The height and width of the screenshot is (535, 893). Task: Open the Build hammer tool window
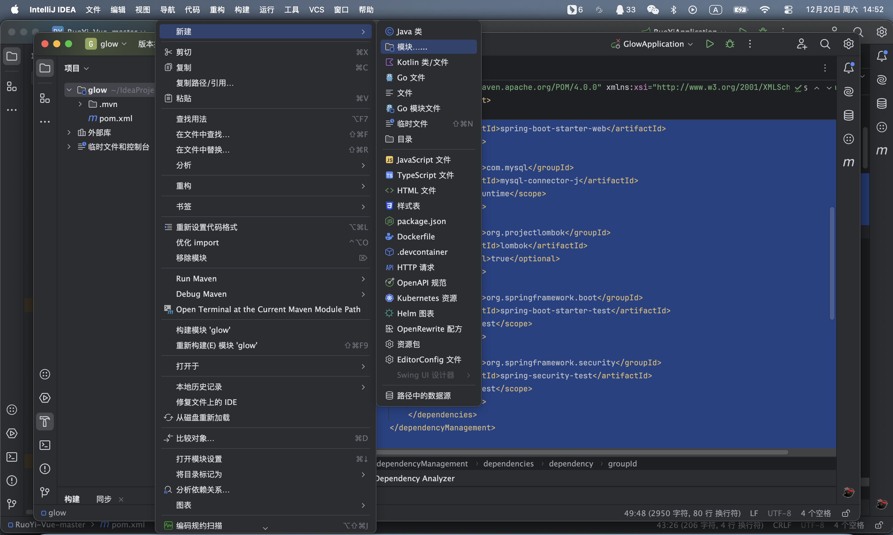pyautogui.click(x=45, y=421)
